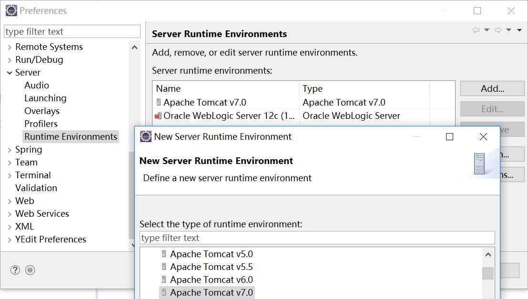Click Tomcat icon in Apache Tomcat v7.0 table row
Screen dimensions: 528x299
[159, 102]
